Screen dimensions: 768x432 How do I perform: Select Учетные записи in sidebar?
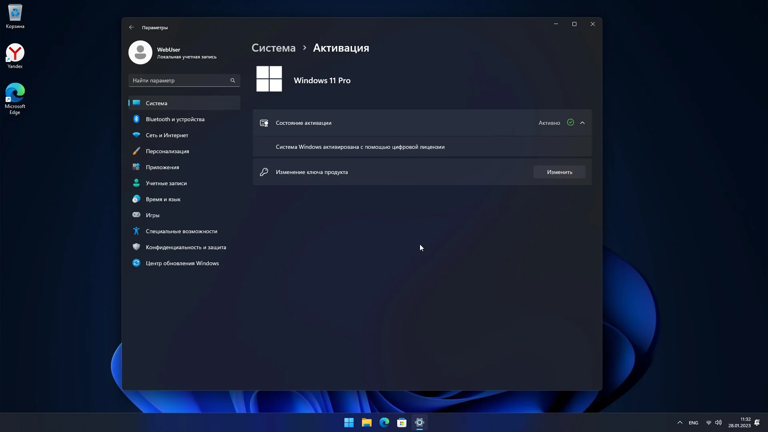pyautogui.click(x=166, y=183)
